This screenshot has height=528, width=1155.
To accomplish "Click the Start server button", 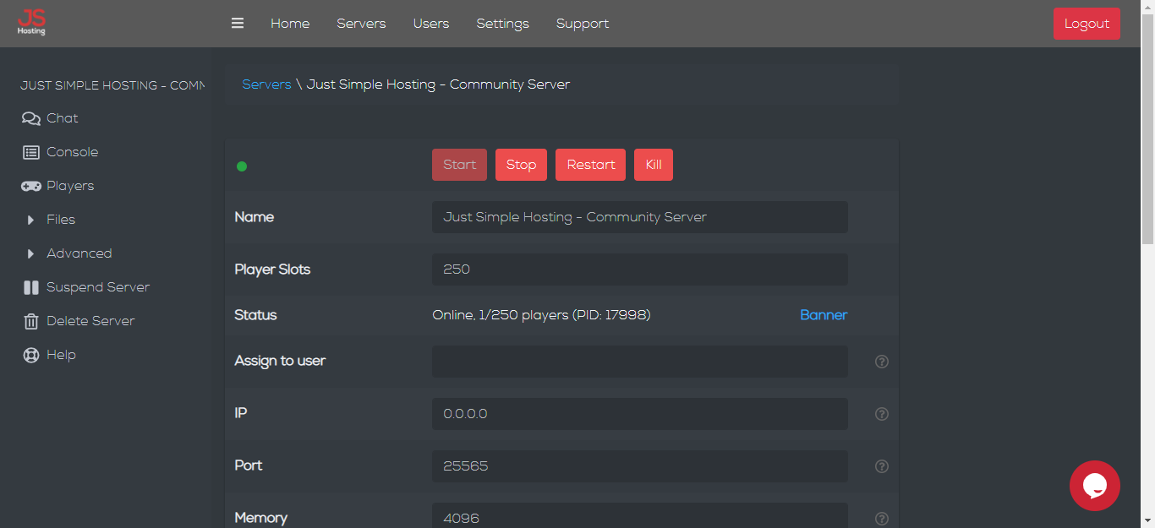I will coord(459,165).
